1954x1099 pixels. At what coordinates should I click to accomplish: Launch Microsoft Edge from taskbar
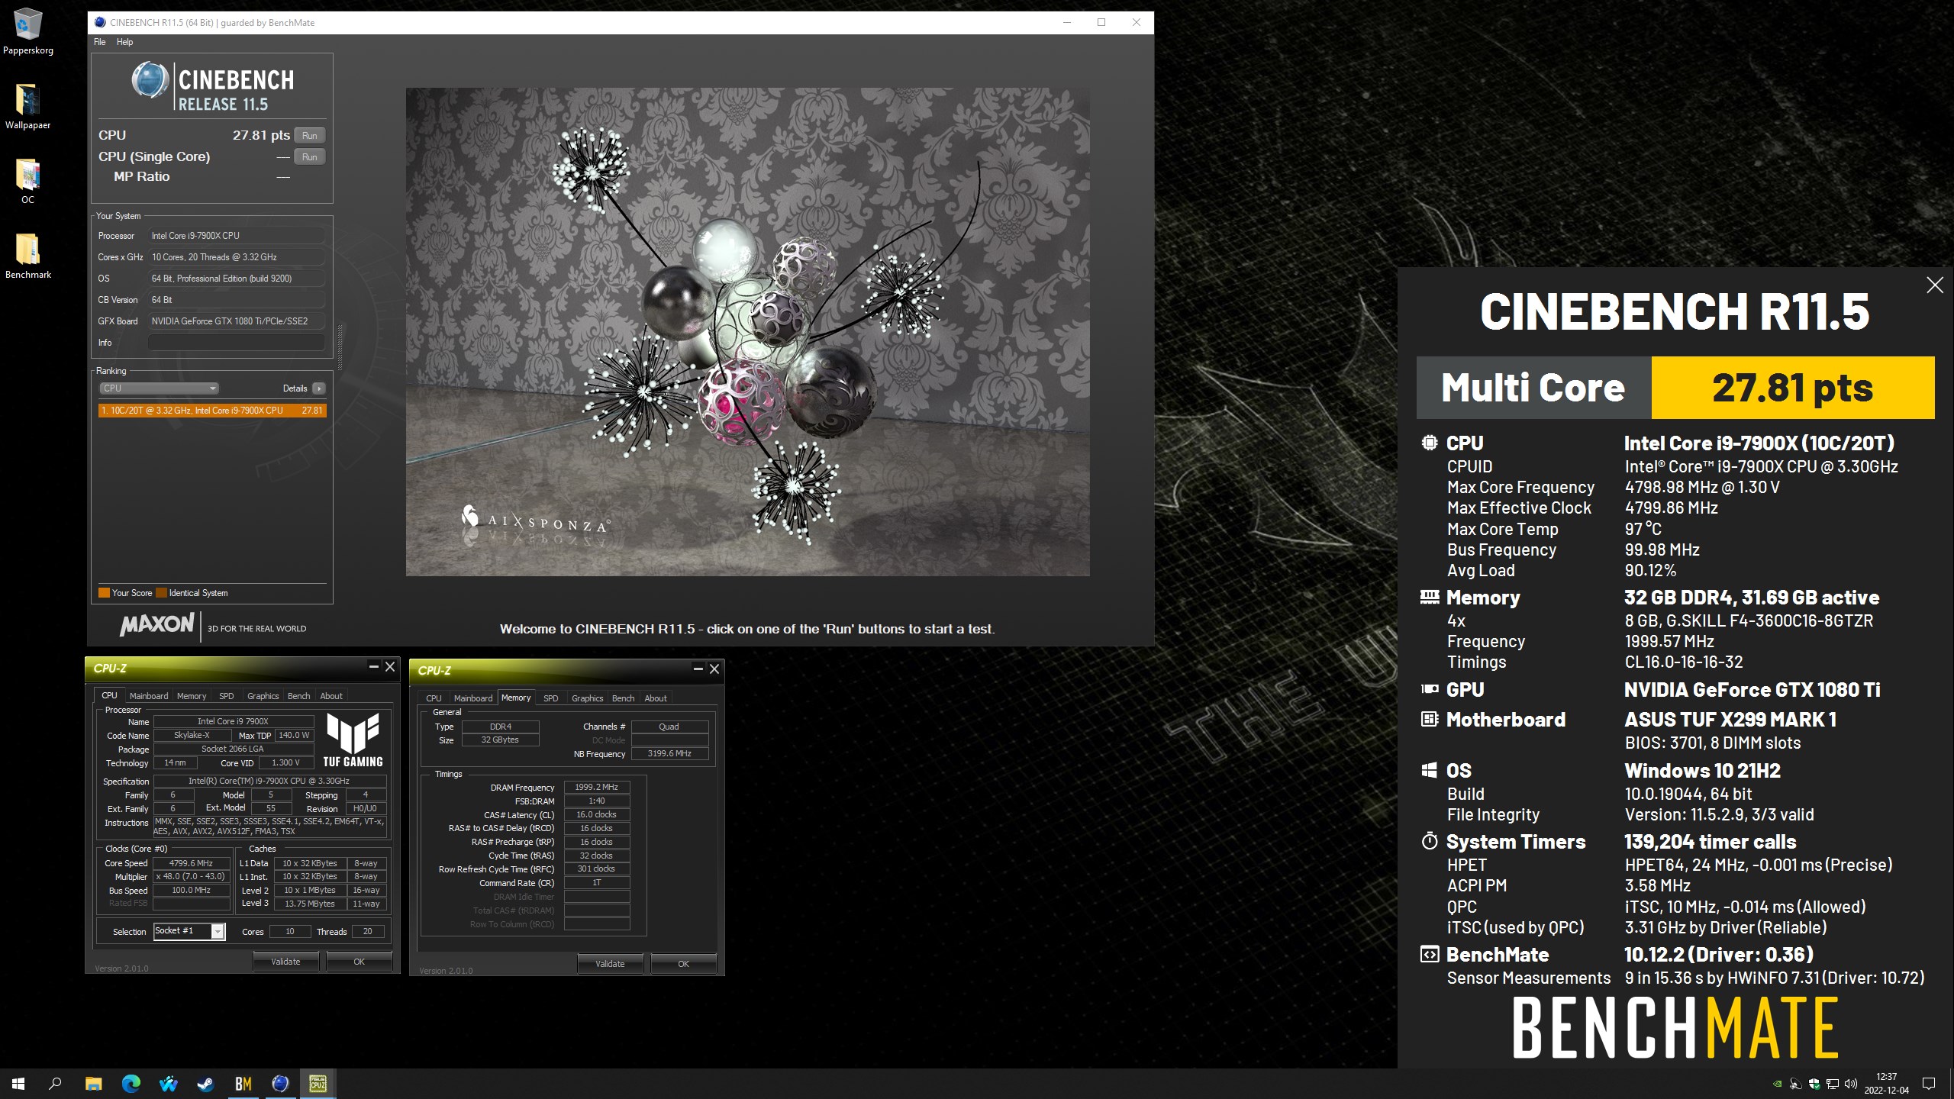(x=131, y=1083)
